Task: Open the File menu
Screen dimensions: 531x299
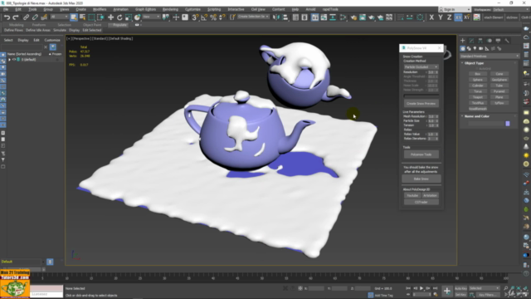Action: [6, 9]
